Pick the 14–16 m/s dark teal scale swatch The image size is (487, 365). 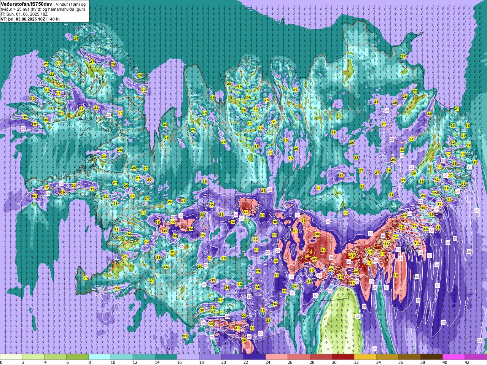(x=166, y=357)
